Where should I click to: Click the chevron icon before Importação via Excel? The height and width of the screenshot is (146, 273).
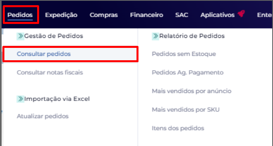(x=20, y=99)
